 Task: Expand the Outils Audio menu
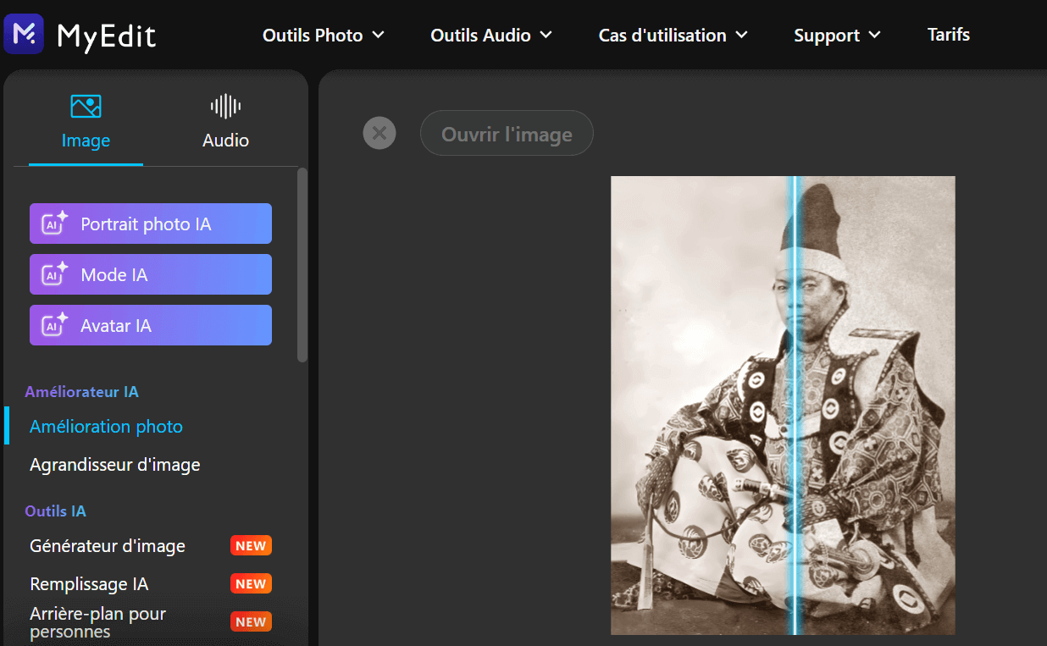[490, 35]
